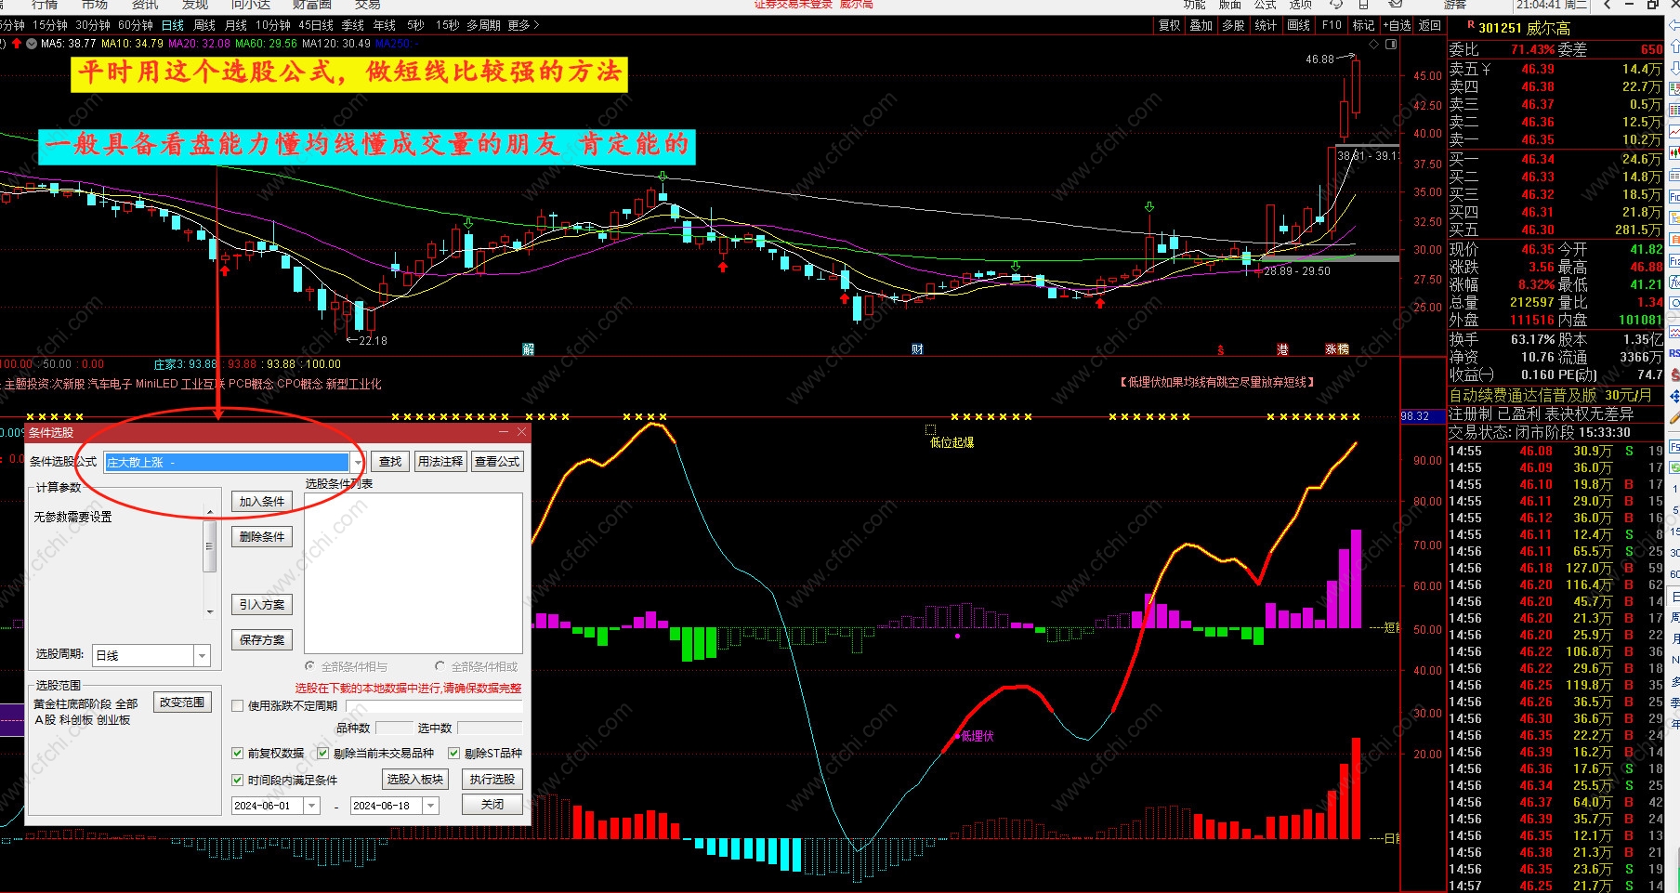The image size is (1680, 893).
Task: Click the 加入条件 button
Action: pos(262,502)
